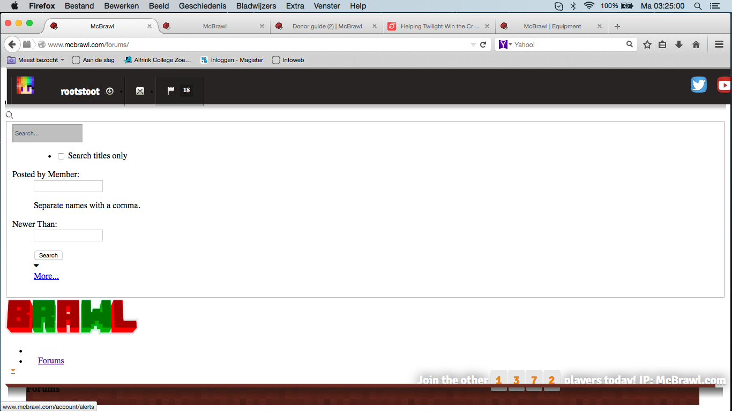Image resolution: width=732 pixels, height=411 pixels.
Task: Expand the rootstoot account dropdown arrow
Action: (110, 91)
